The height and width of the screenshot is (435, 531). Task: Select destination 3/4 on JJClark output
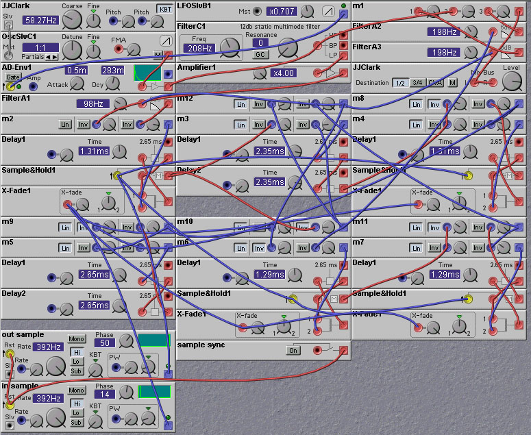click(x=417, y=82)
